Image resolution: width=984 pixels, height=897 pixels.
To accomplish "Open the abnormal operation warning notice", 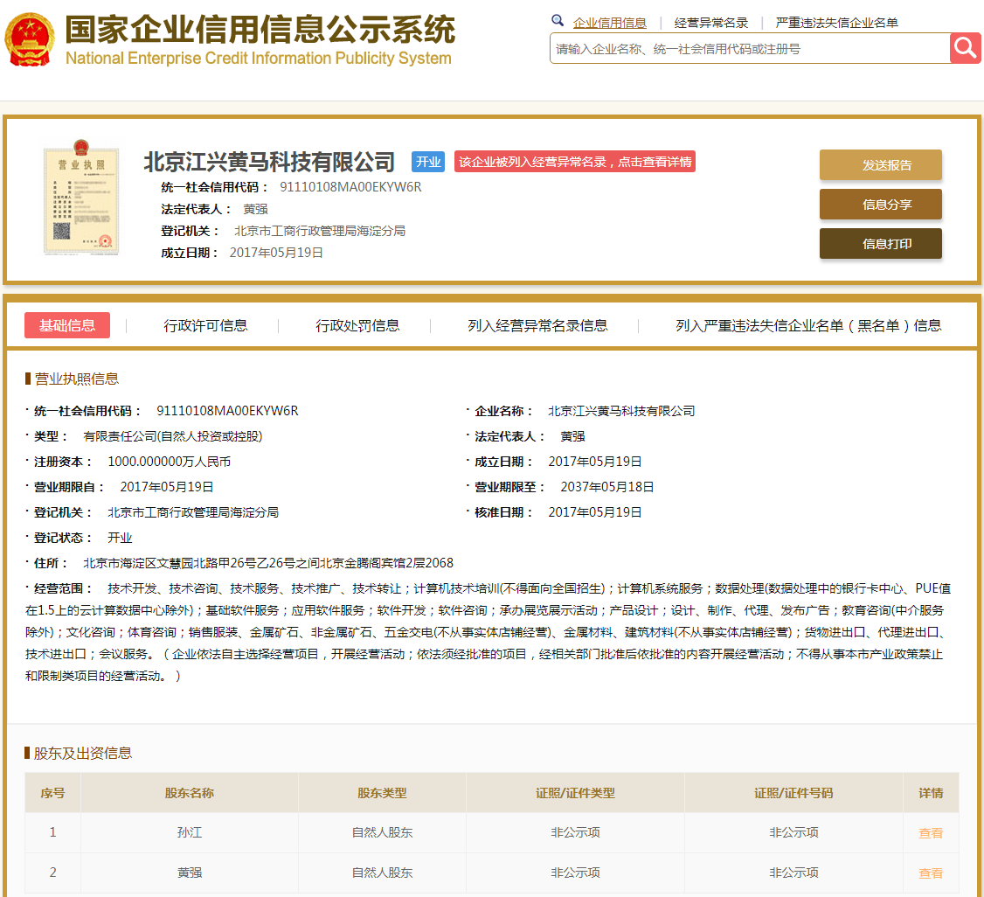I will 575,162.
